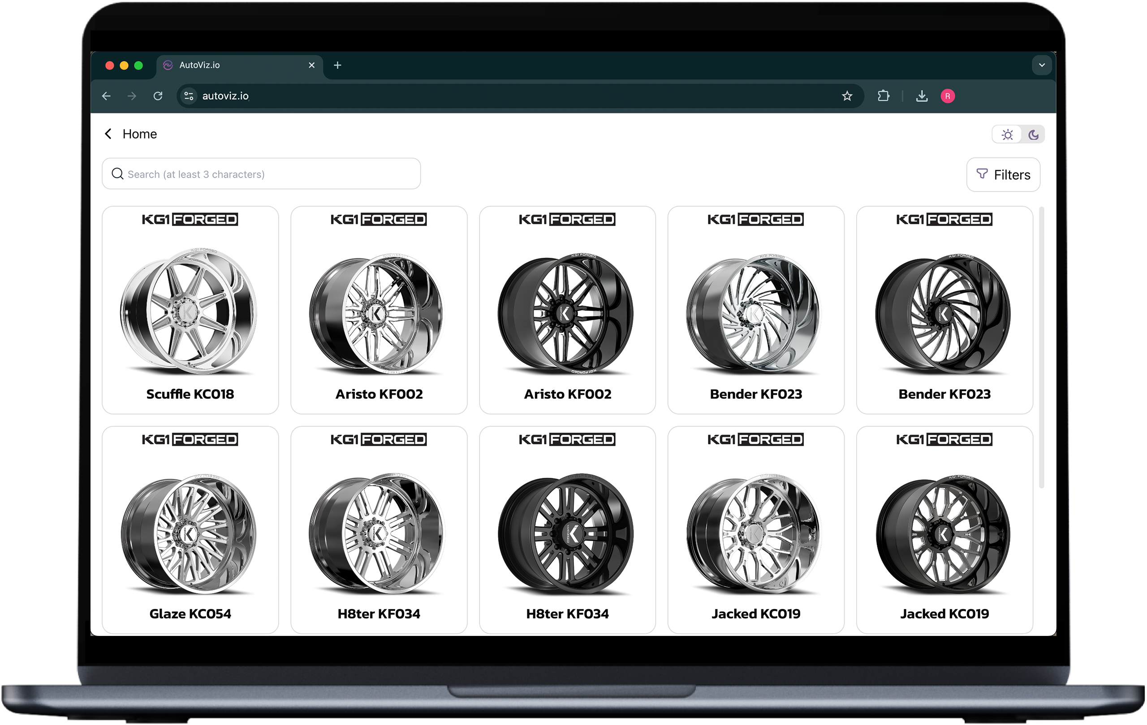Click the browser forward arrow
Viewport: 1147px width, 725px height.
(132, 96)
